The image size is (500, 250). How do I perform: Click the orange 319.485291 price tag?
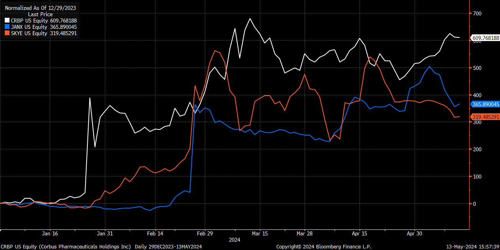point(485,117)
